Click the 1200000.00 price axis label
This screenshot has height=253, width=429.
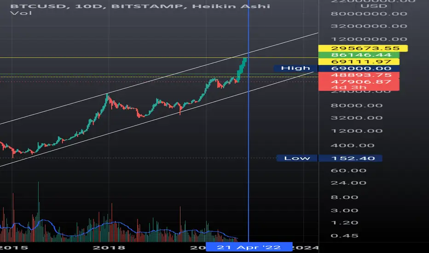click(x=369, y=39)
